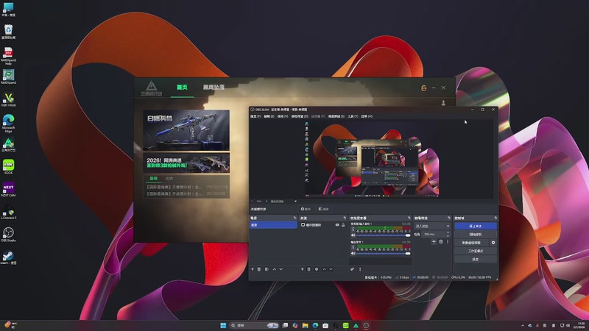Remove selected scene with trash icon
Image resolution: width=589 pixels, height=331 pixels.
259,269
